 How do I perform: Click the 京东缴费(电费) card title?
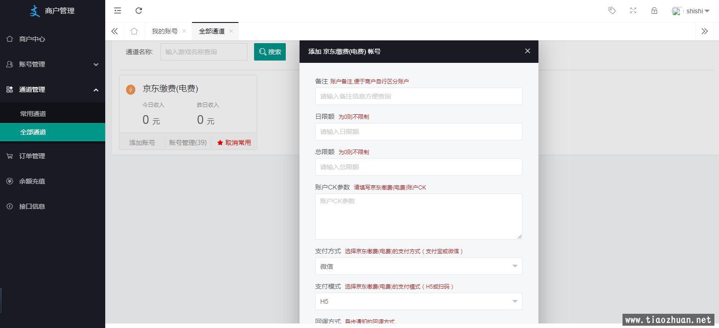[170, 89]
